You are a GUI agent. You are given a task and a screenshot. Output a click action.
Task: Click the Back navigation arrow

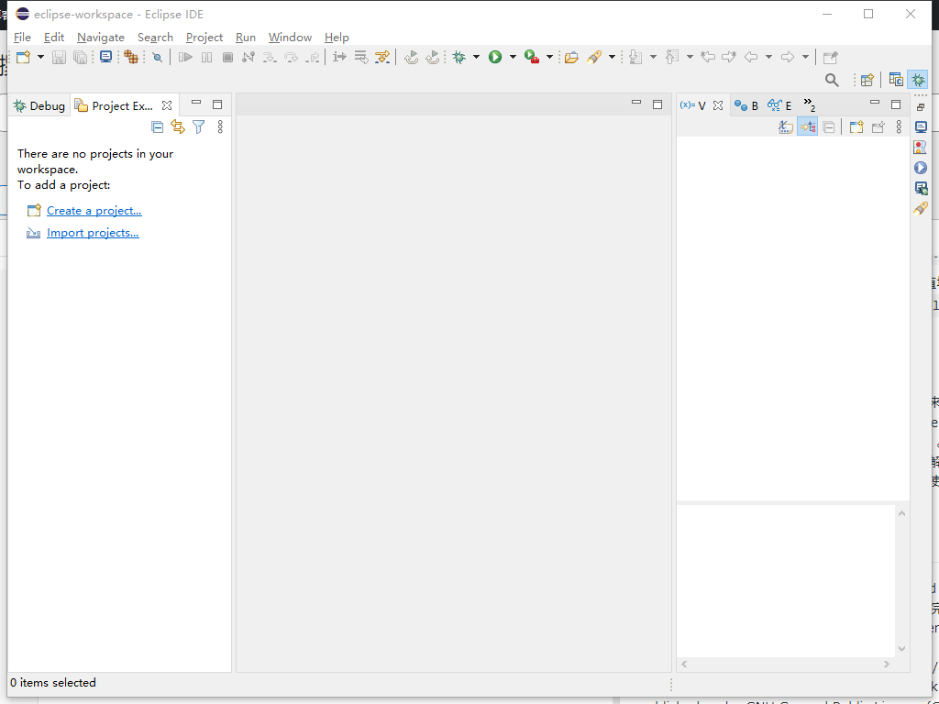point(751,57)
